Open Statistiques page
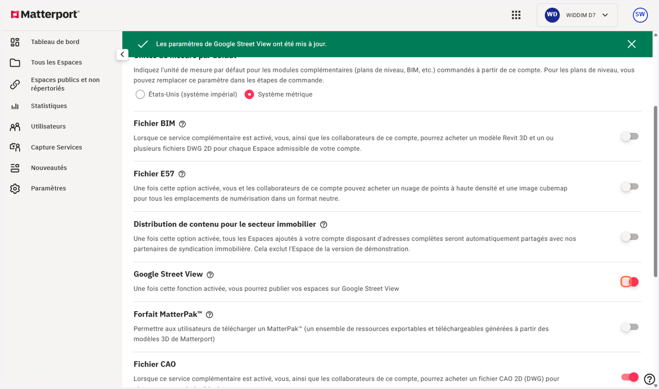This screenshot has height=389, width=659. (x=49, y=106)
